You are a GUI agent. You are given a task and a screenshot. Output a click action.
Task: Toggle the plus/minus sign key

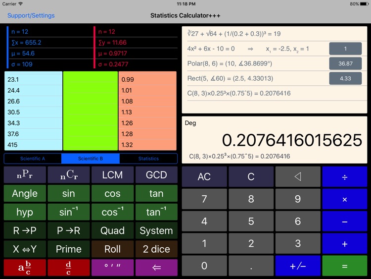[298, 266]
